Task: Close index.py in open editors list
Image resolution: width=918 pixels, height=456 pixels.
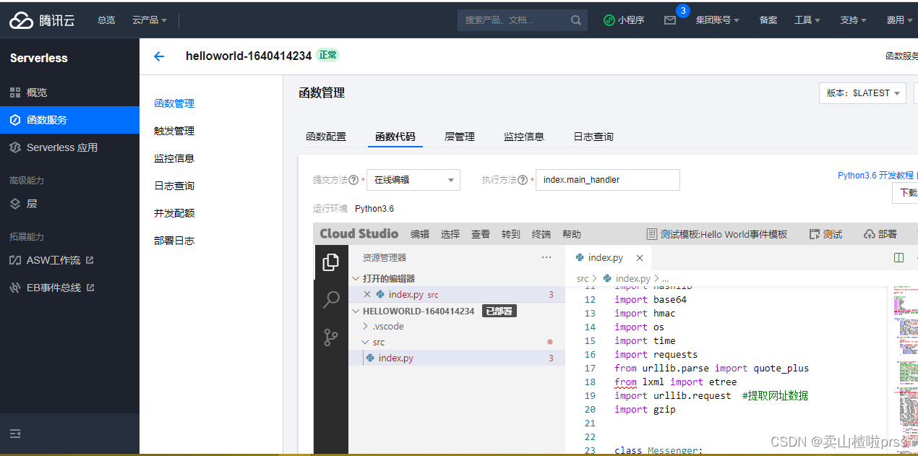Action: coord(367,294)
